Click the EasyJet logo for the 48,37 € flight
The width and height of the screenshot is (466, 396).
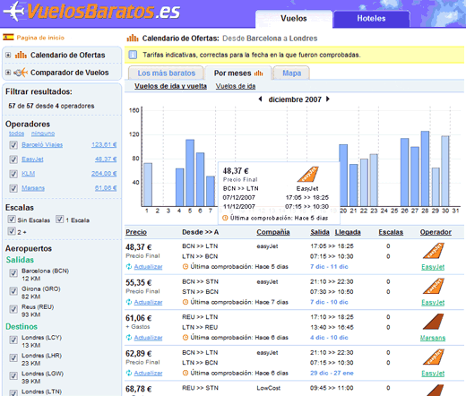(433, 251)
